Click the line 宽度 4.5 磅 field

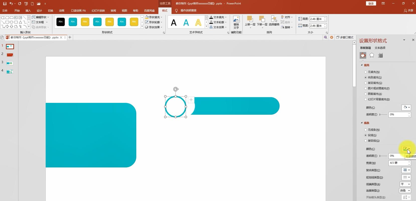pyautogui.click(x=400, y=163)
